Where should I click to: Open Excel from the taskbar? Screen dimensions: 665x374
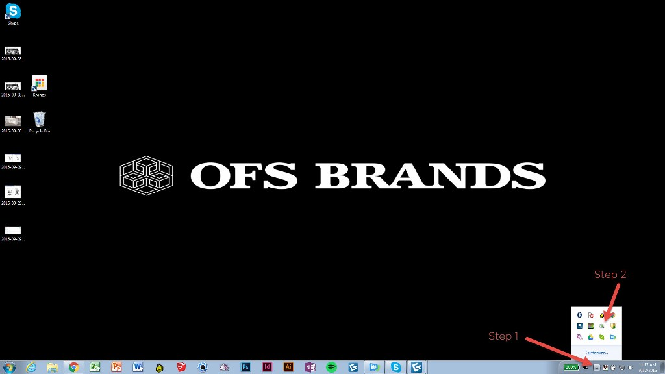coord(95,368)
